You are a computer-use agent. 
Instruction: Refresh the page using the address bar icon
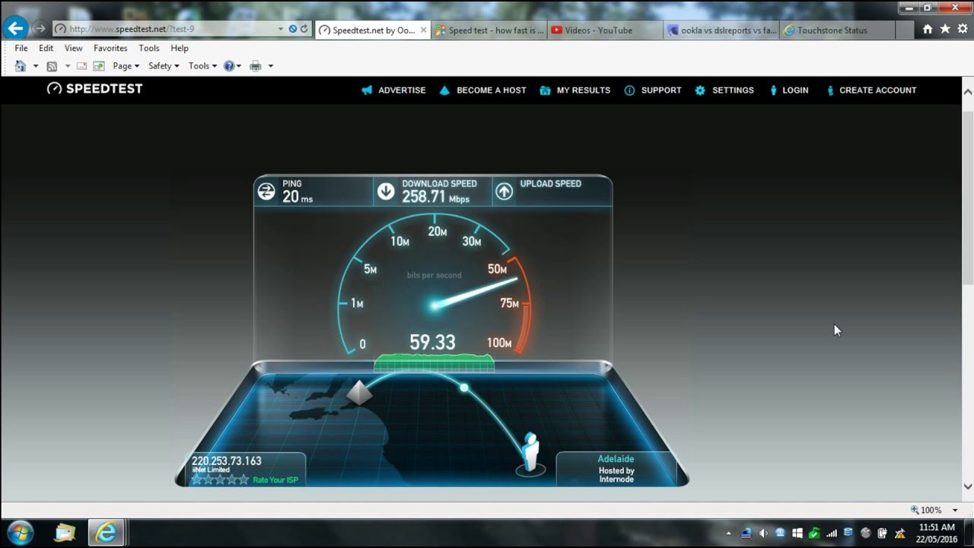coord(304,29)
